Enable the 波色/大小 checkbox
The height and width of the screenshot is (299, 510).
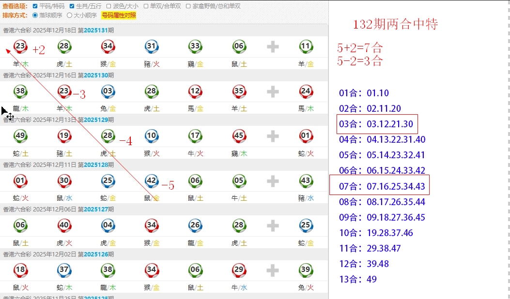pos(109,6)
